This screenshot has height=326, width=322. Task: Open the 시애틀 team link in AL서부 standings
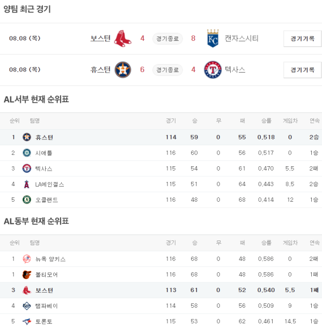click(x=44, y=153)
